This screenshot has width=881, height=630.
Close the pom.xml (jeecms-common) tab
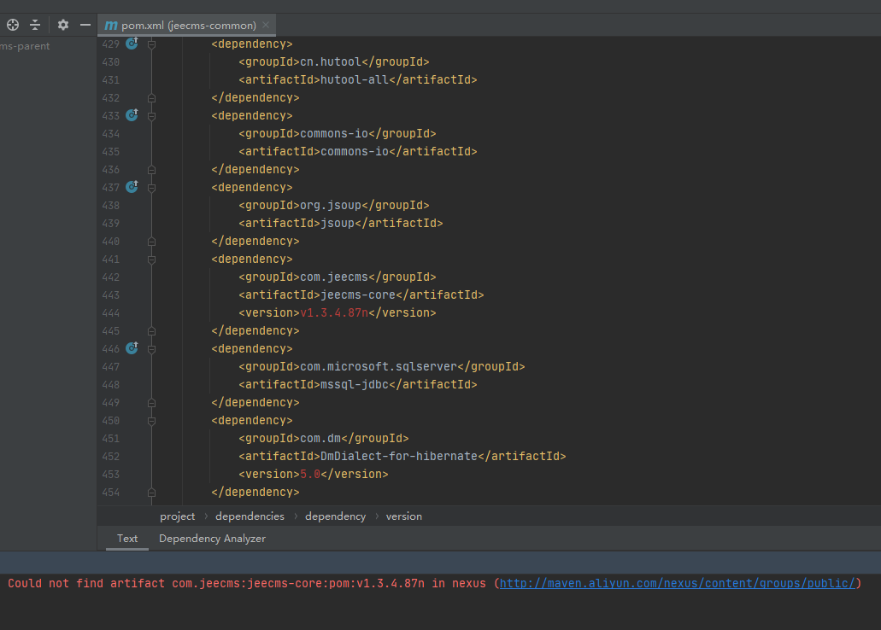point(266,26)
